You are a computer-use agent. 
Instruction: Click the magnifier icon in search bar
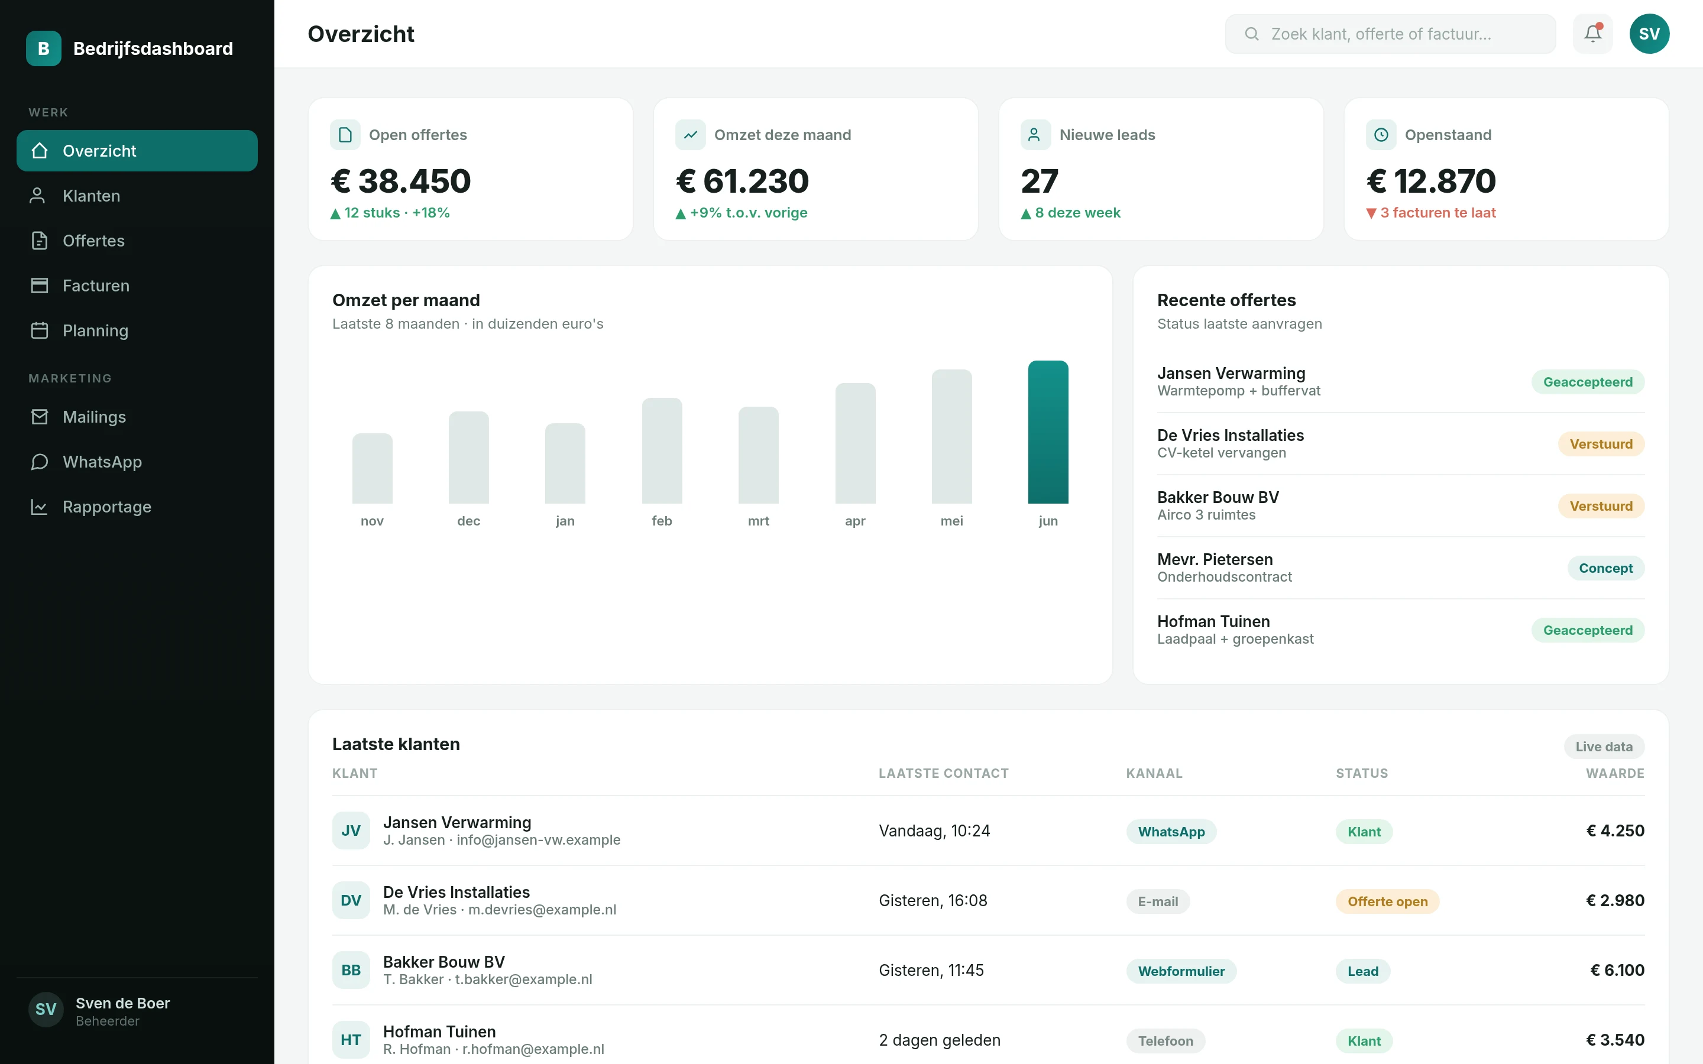click(x=1252, y=34)
